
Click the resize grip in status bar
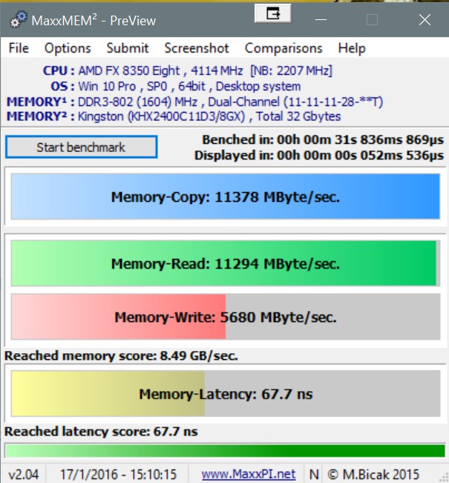[444, 476]
